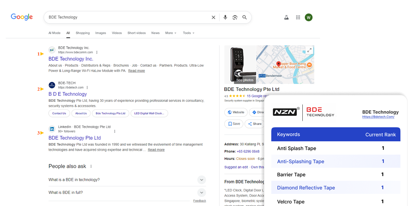
Task: Click the Anti Splash Tape keyword row
Action: click(336, 148)
